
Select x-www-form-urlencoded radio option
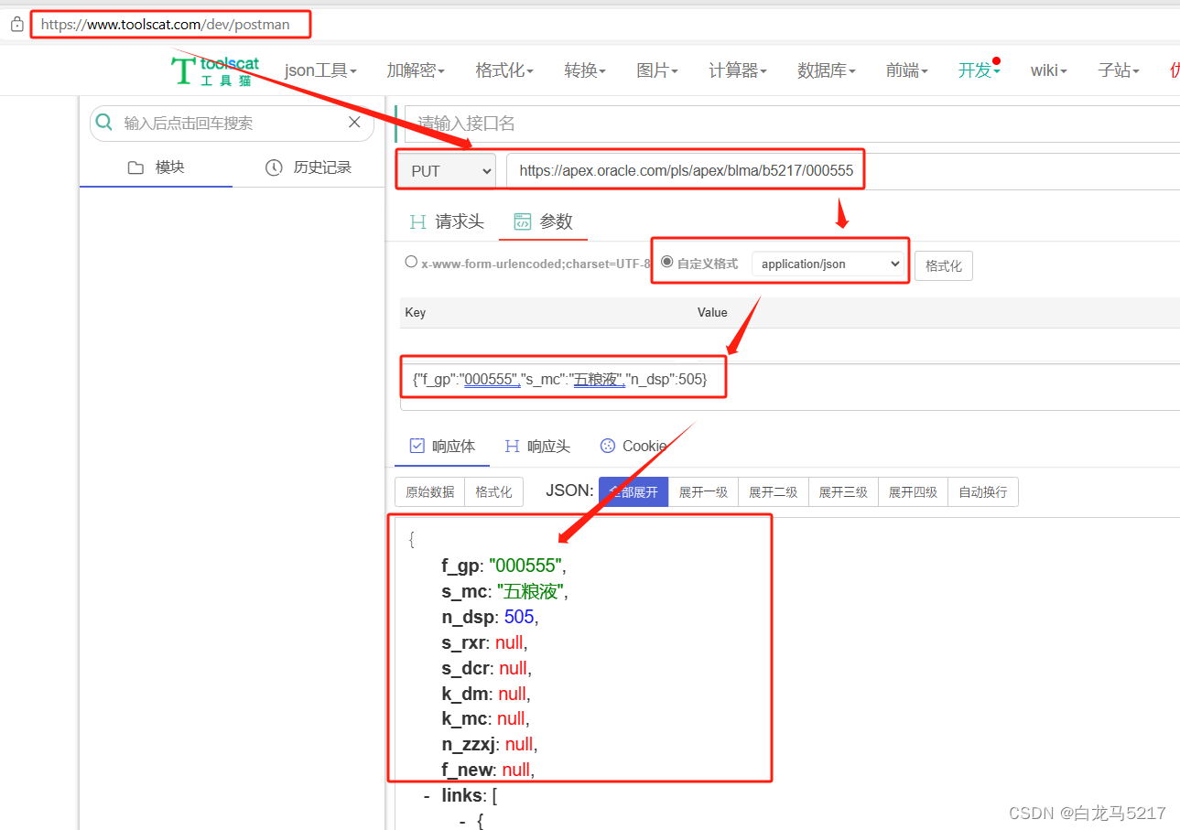click(411, 262)
